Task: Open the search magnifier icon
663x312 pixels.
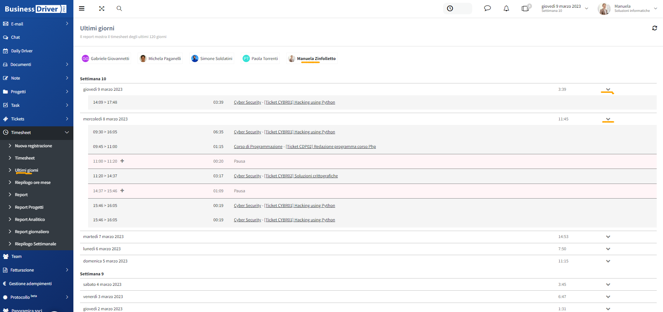Action: (119, 8)
